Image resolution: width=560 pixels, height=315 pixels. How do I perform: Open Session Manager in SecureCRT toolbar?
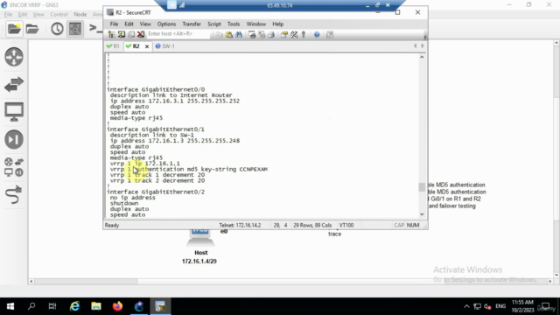pyautogui.click(x=112, y=34)
